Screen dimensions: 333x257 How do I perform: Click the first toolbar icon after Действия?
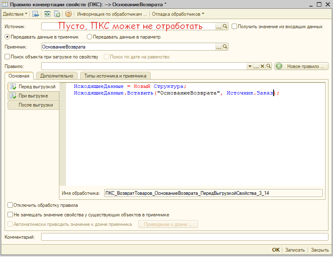tap(35, 14)
